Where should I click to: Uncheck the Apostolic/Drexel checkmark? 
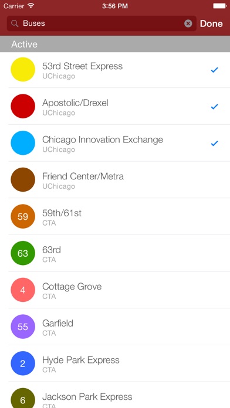click(214, 107)
